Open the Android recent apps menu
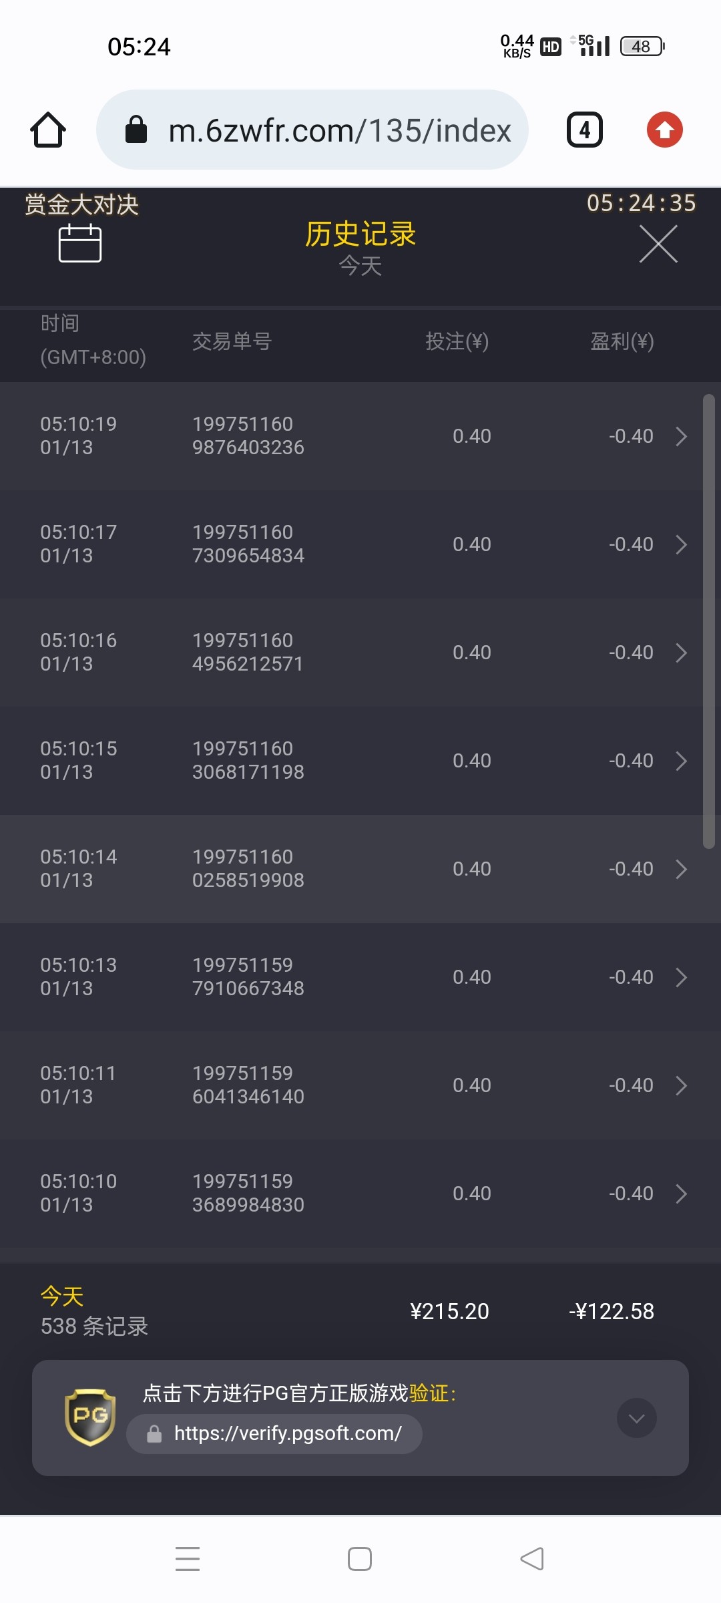This screenshot has height=1603, width=721. pos(188,1559)
